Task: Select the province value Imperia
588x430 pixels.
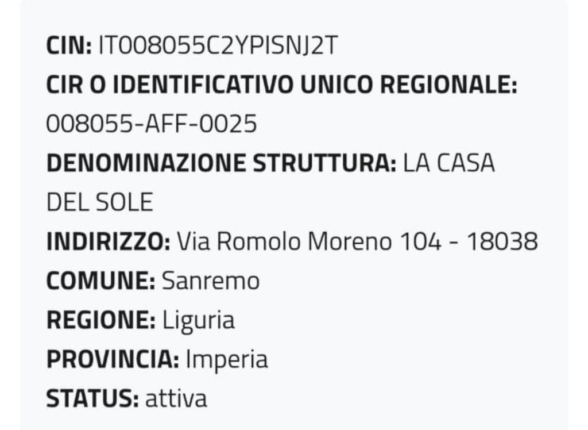Action: (227, 360)
